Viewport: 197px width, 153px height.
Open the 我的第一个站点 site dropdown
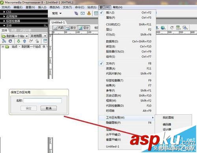[x=15, y=36]
